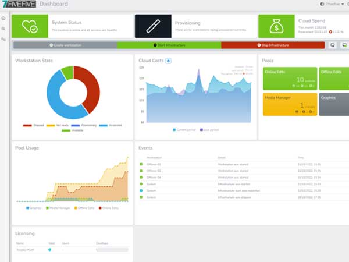The width and height of the screenshot is (349, 262).
Task: Open the Graphics pool card
Action: point(334,104)
